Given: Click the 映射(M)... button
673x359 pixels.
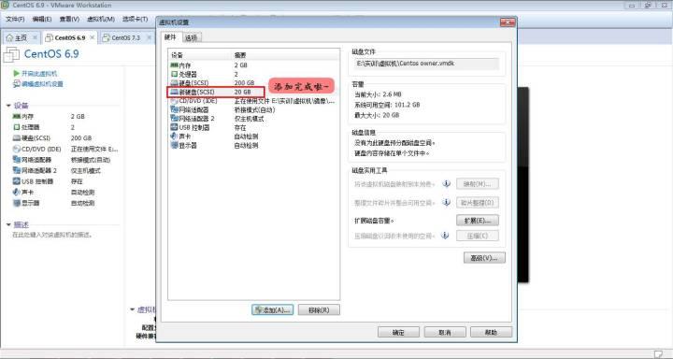Looking at the screenshot, I should [478, 184].
